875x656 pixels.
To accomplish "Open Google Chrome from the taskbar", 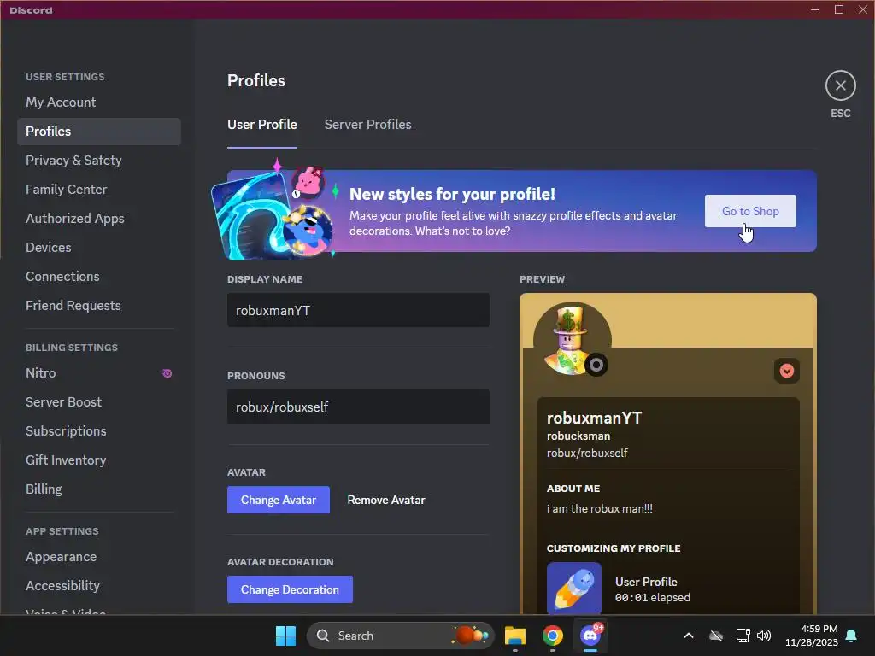I will pos(553,635).
